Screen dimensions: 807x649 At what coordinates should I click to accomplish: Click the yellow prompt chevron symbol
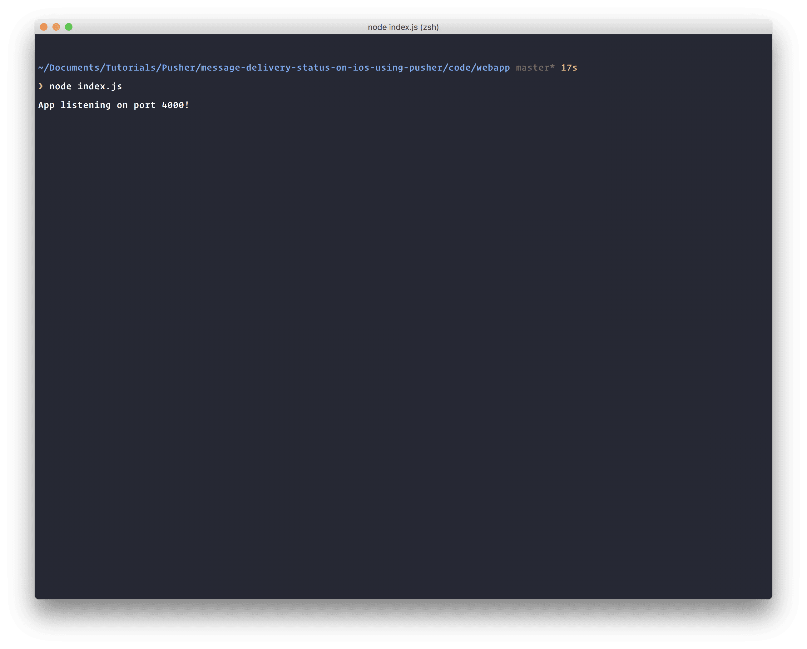point(41,86)
